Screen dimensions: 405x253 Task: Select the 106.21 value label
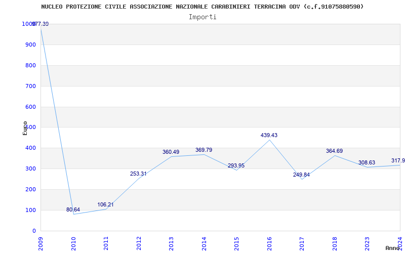(105, 205)
